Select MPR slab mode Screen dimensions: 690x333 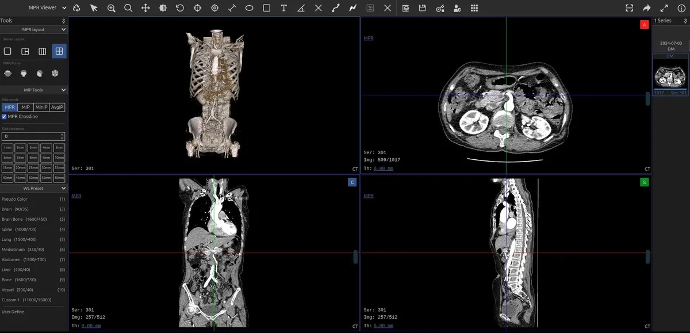pos(9,107)
